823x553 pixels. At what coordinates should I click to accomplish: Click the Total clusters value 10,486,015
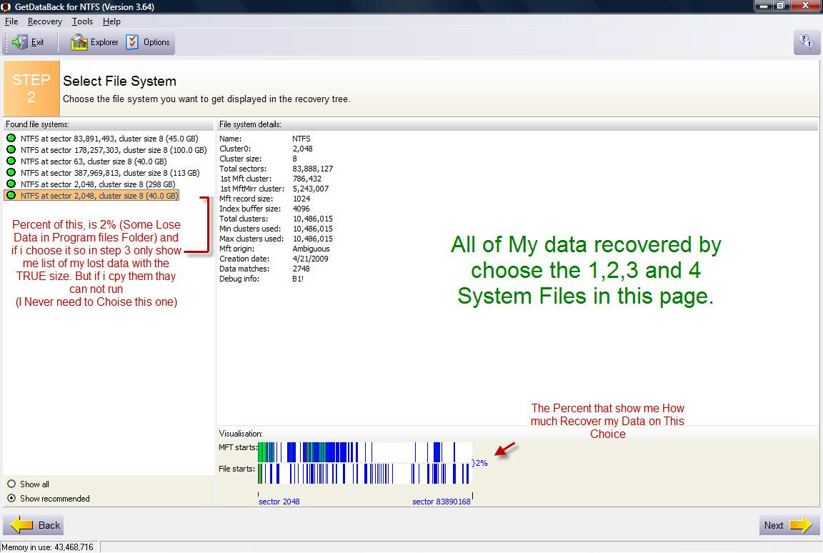[313, 219]
